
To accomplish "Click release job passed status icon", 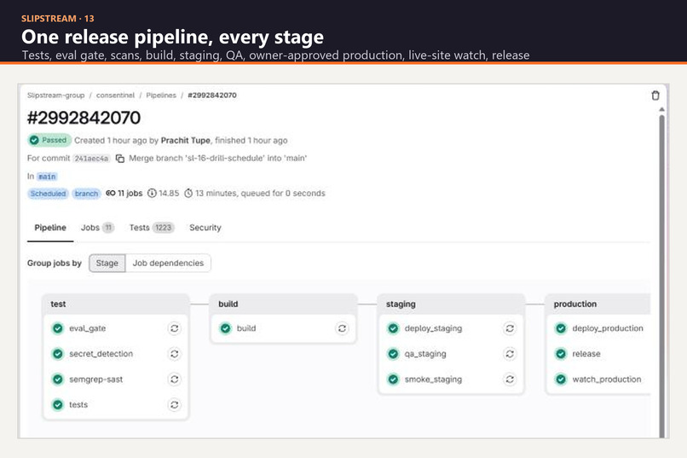I will pyautogui.click(x=561, y=354).
